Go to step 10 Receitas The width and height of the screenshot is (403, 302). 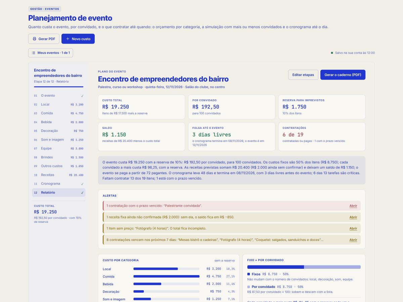pyautogui.click(x=59, y=175)
